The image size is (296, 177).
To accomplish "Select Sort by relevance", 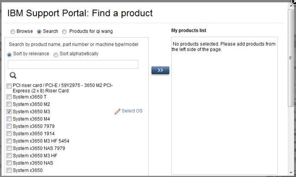I will (x=9, y=55).
